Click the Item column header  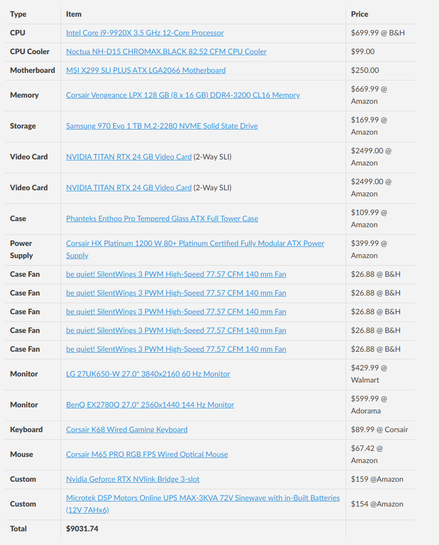pyautogui.click(x=74, y=14)
